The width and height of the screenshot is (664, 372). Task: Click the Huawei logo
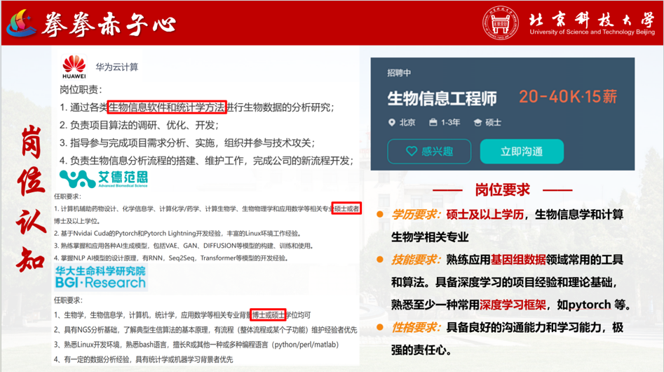(x=74, y=66)
